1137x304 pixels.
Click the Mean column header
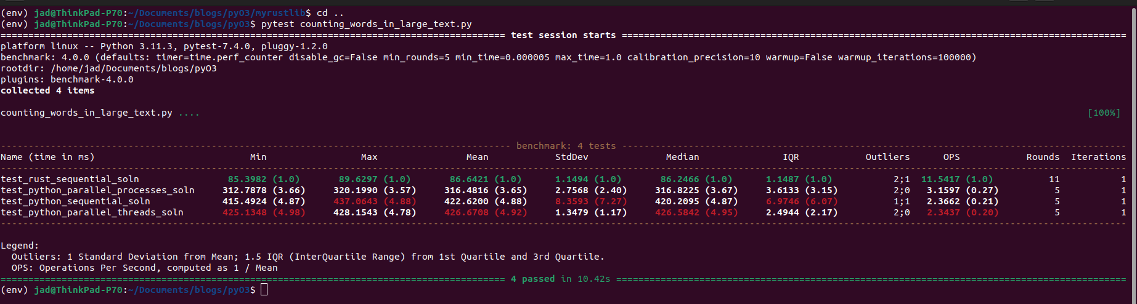(x=477, y=157)
